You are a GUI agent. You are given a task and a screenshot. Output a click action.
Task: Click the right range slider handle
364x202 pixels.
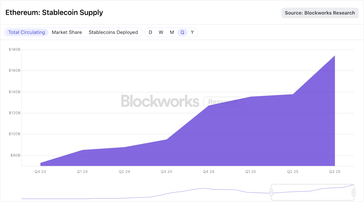click(354, 192)
